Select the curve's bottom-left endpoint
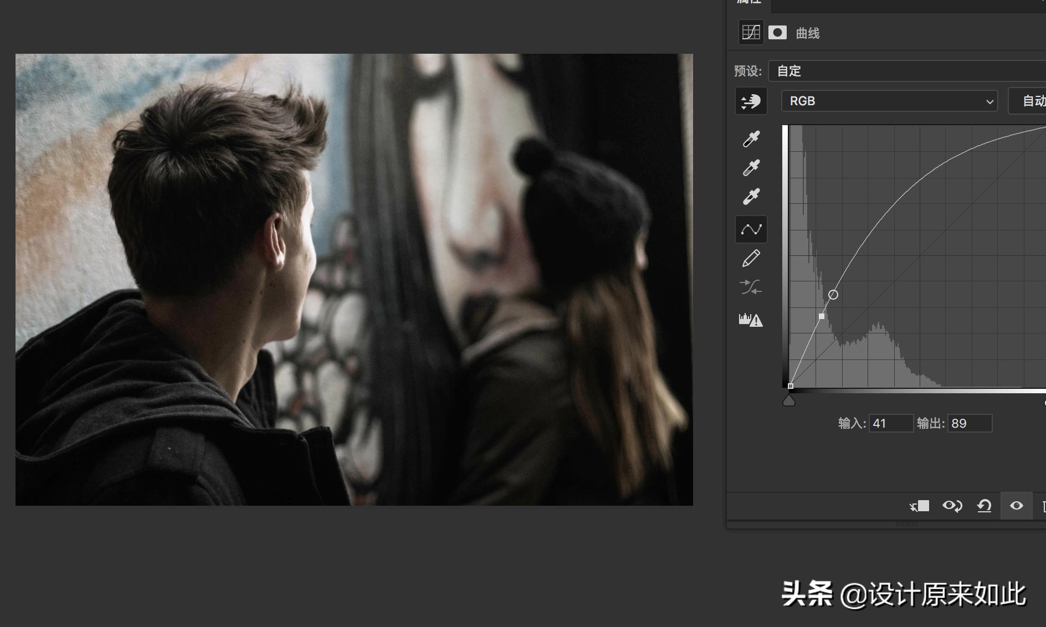This screenshot has width=1046, height=627. [x=791, y=386]
